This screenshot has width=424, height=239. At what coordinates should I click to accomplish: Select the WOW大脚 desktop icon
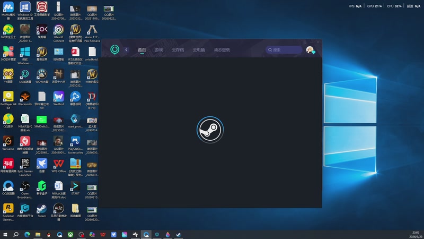point(42,76)
